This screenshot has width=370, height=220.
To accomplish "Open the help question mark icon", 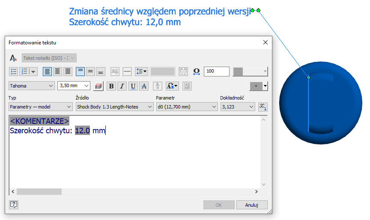I will [13, 205].
